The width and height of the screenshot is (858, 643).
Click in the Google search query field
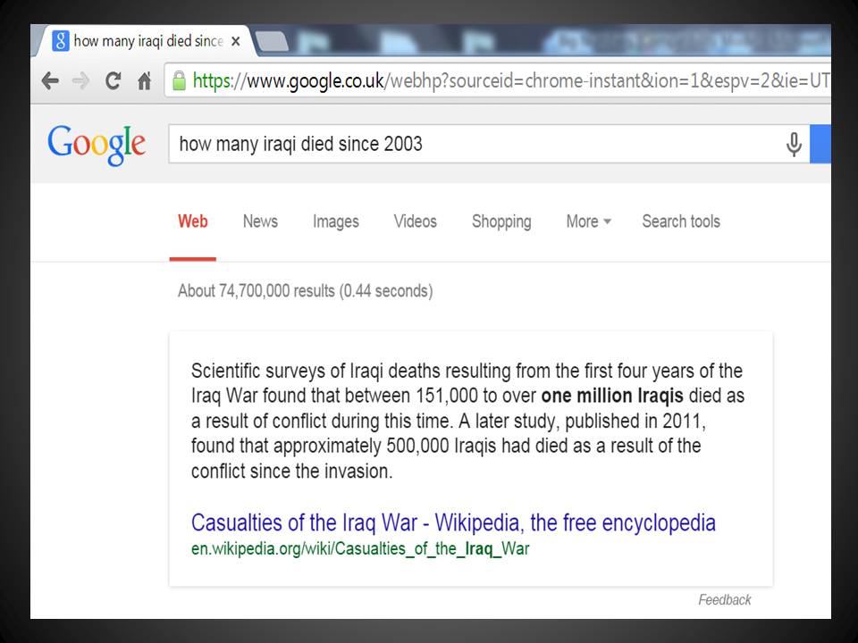point(474,145)
